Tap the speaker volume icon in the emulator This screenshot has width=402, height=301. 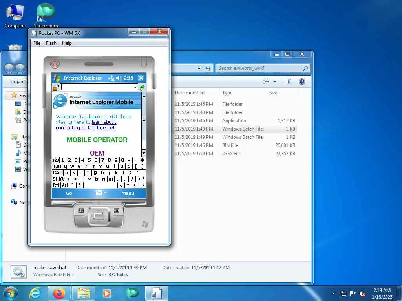[119, 78]
